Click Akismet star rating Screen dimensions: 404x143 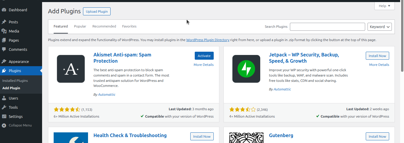tap(67, 109)
